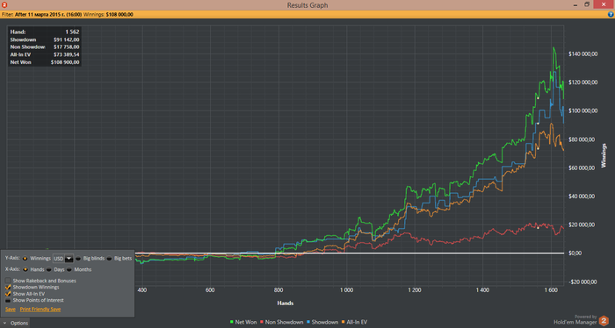
Task: Click the Save link
Action: [11, 310]
